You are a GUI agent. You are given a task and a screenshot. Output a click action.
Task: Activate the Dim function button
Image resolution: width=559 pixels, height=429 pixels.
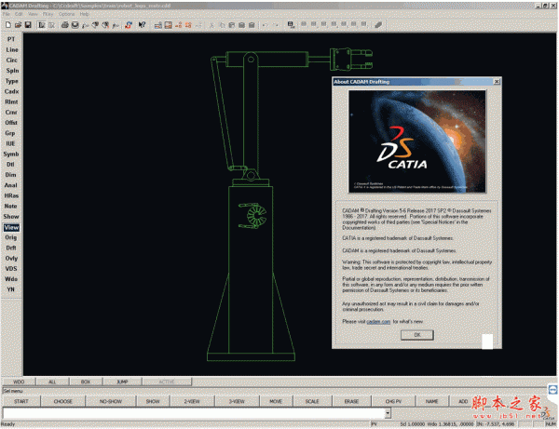click(x=11, y=174)
